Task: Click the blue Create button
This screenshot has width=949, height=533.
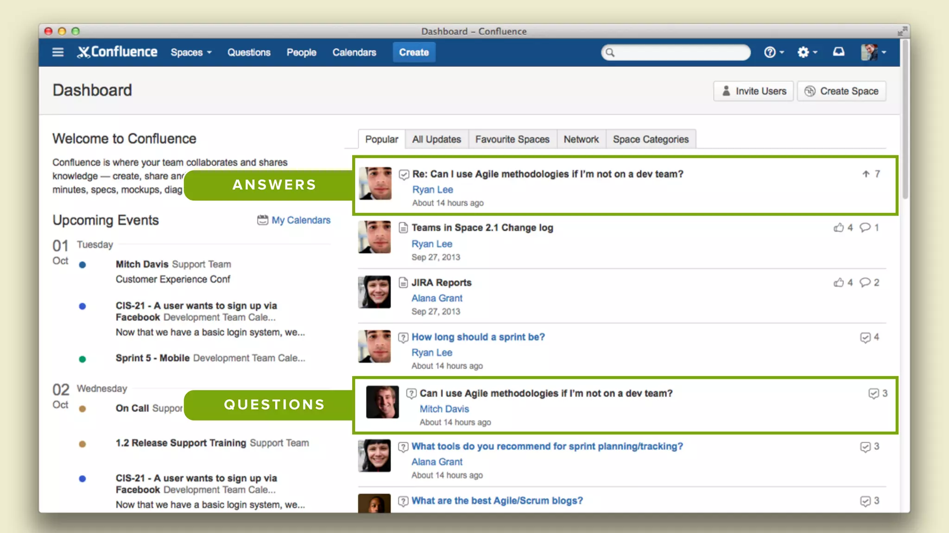Action: (x=414, y=52)
